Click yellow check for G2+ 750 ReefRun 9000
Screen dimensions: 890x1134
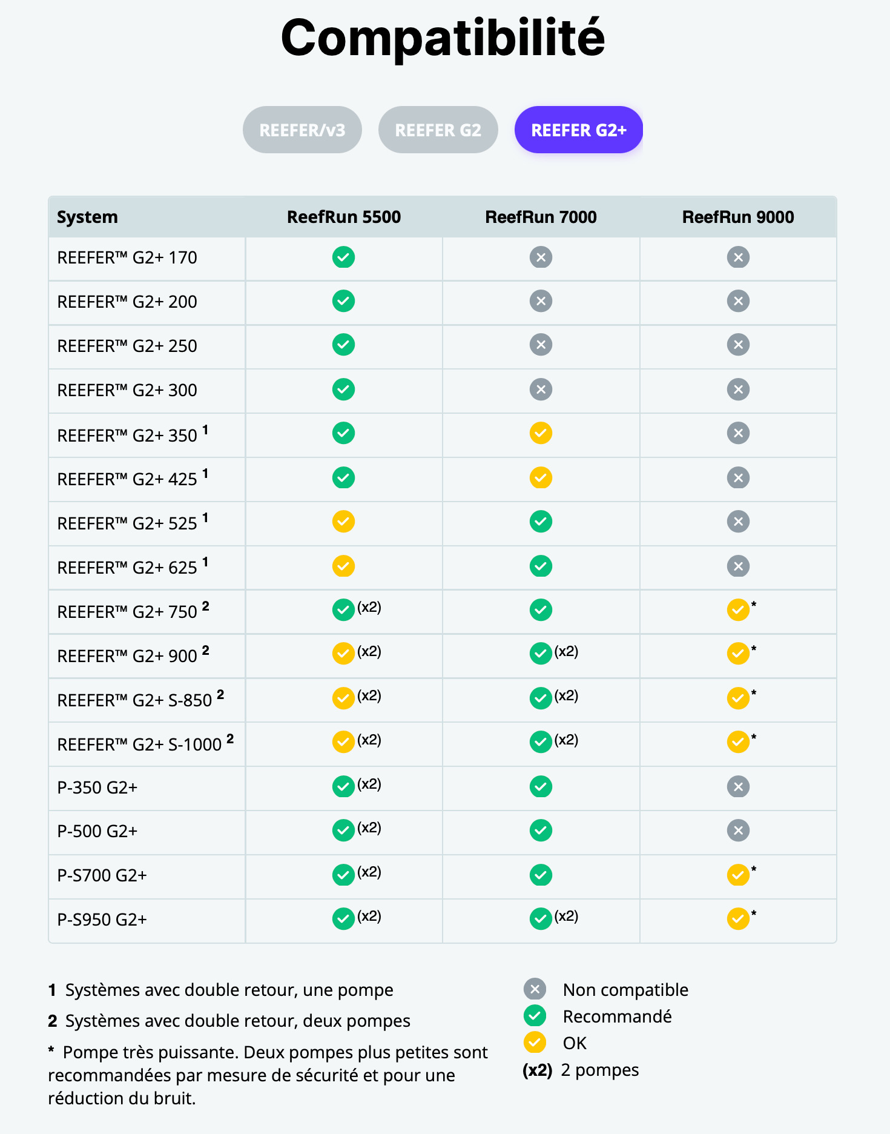pos(738,610)
